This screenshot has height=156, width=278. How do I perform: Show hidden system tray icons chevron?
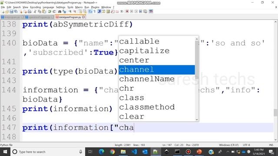(x=228, y=152)
